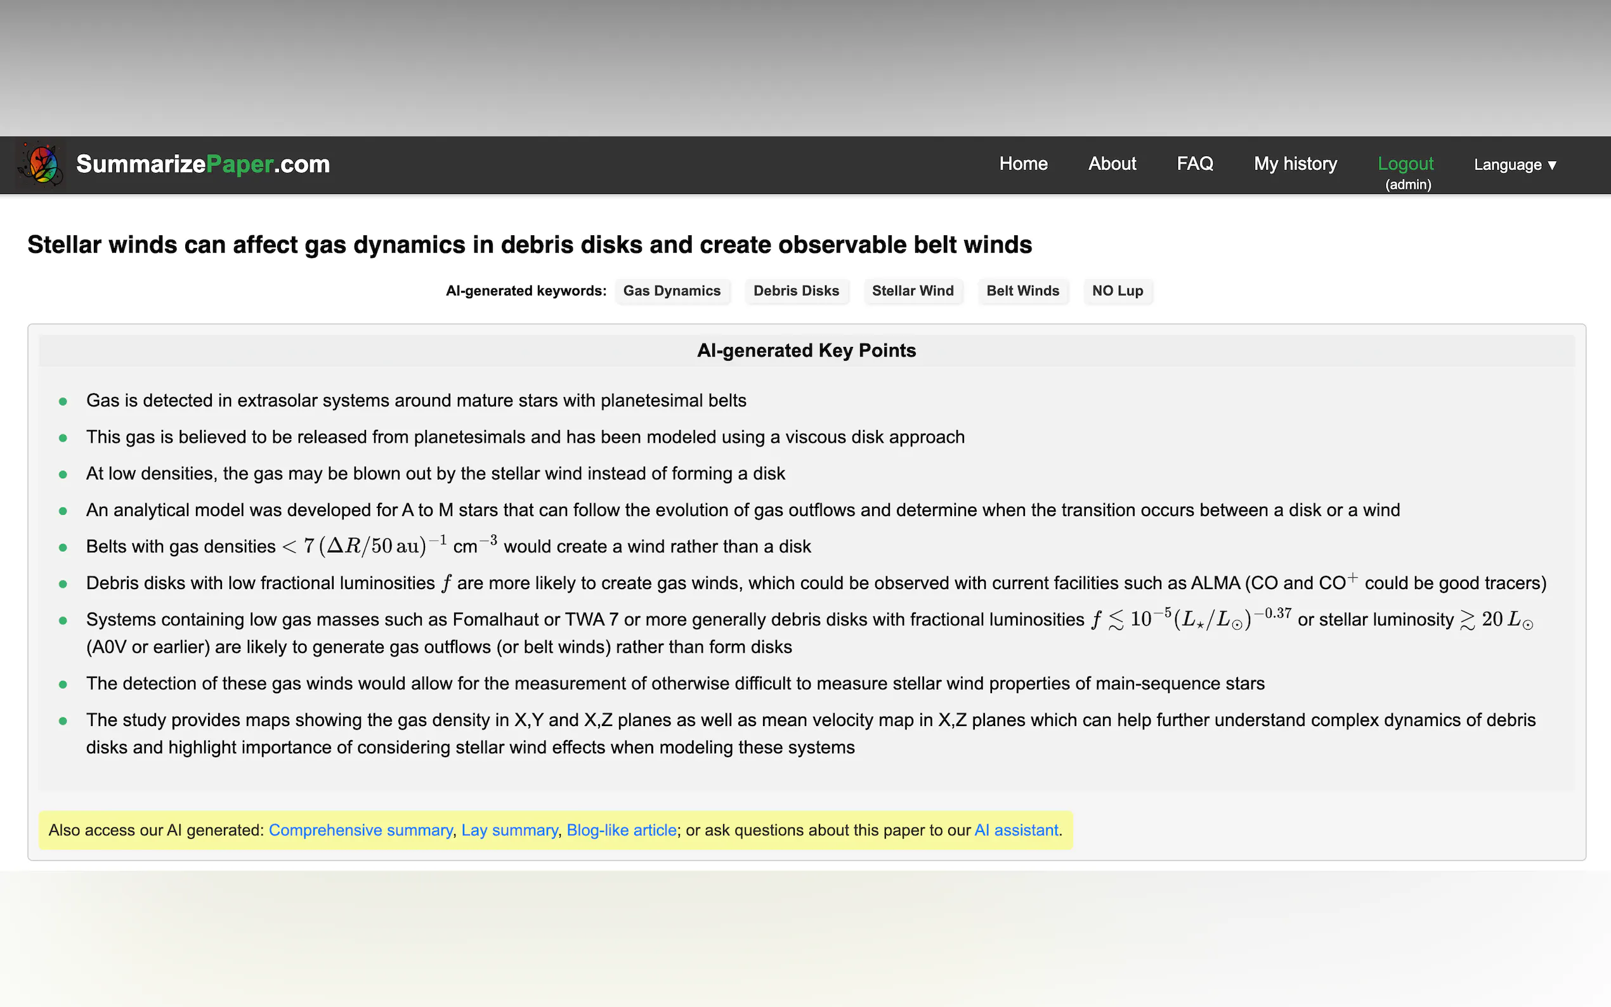Select the Gas Dynamics keyword tag

[x=671, y=291]
